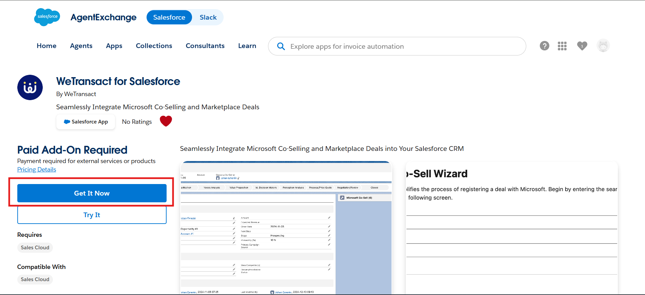This screenshot has width=645, height=295.
Task: Open the Co-Sell Wizard screenshot thumbnail
Action: (512, 228)
